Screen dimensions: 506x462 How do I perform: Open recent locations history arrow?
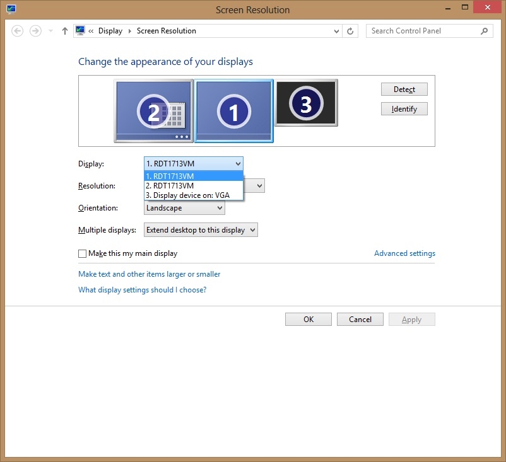point(51,31)
